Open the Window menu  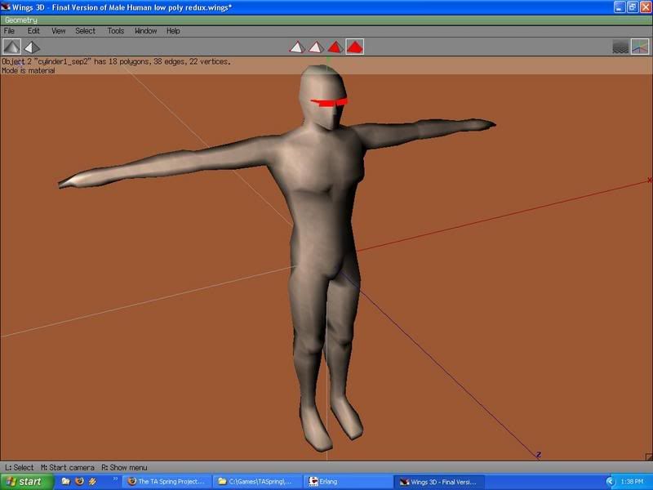click(x=146, y=31)
